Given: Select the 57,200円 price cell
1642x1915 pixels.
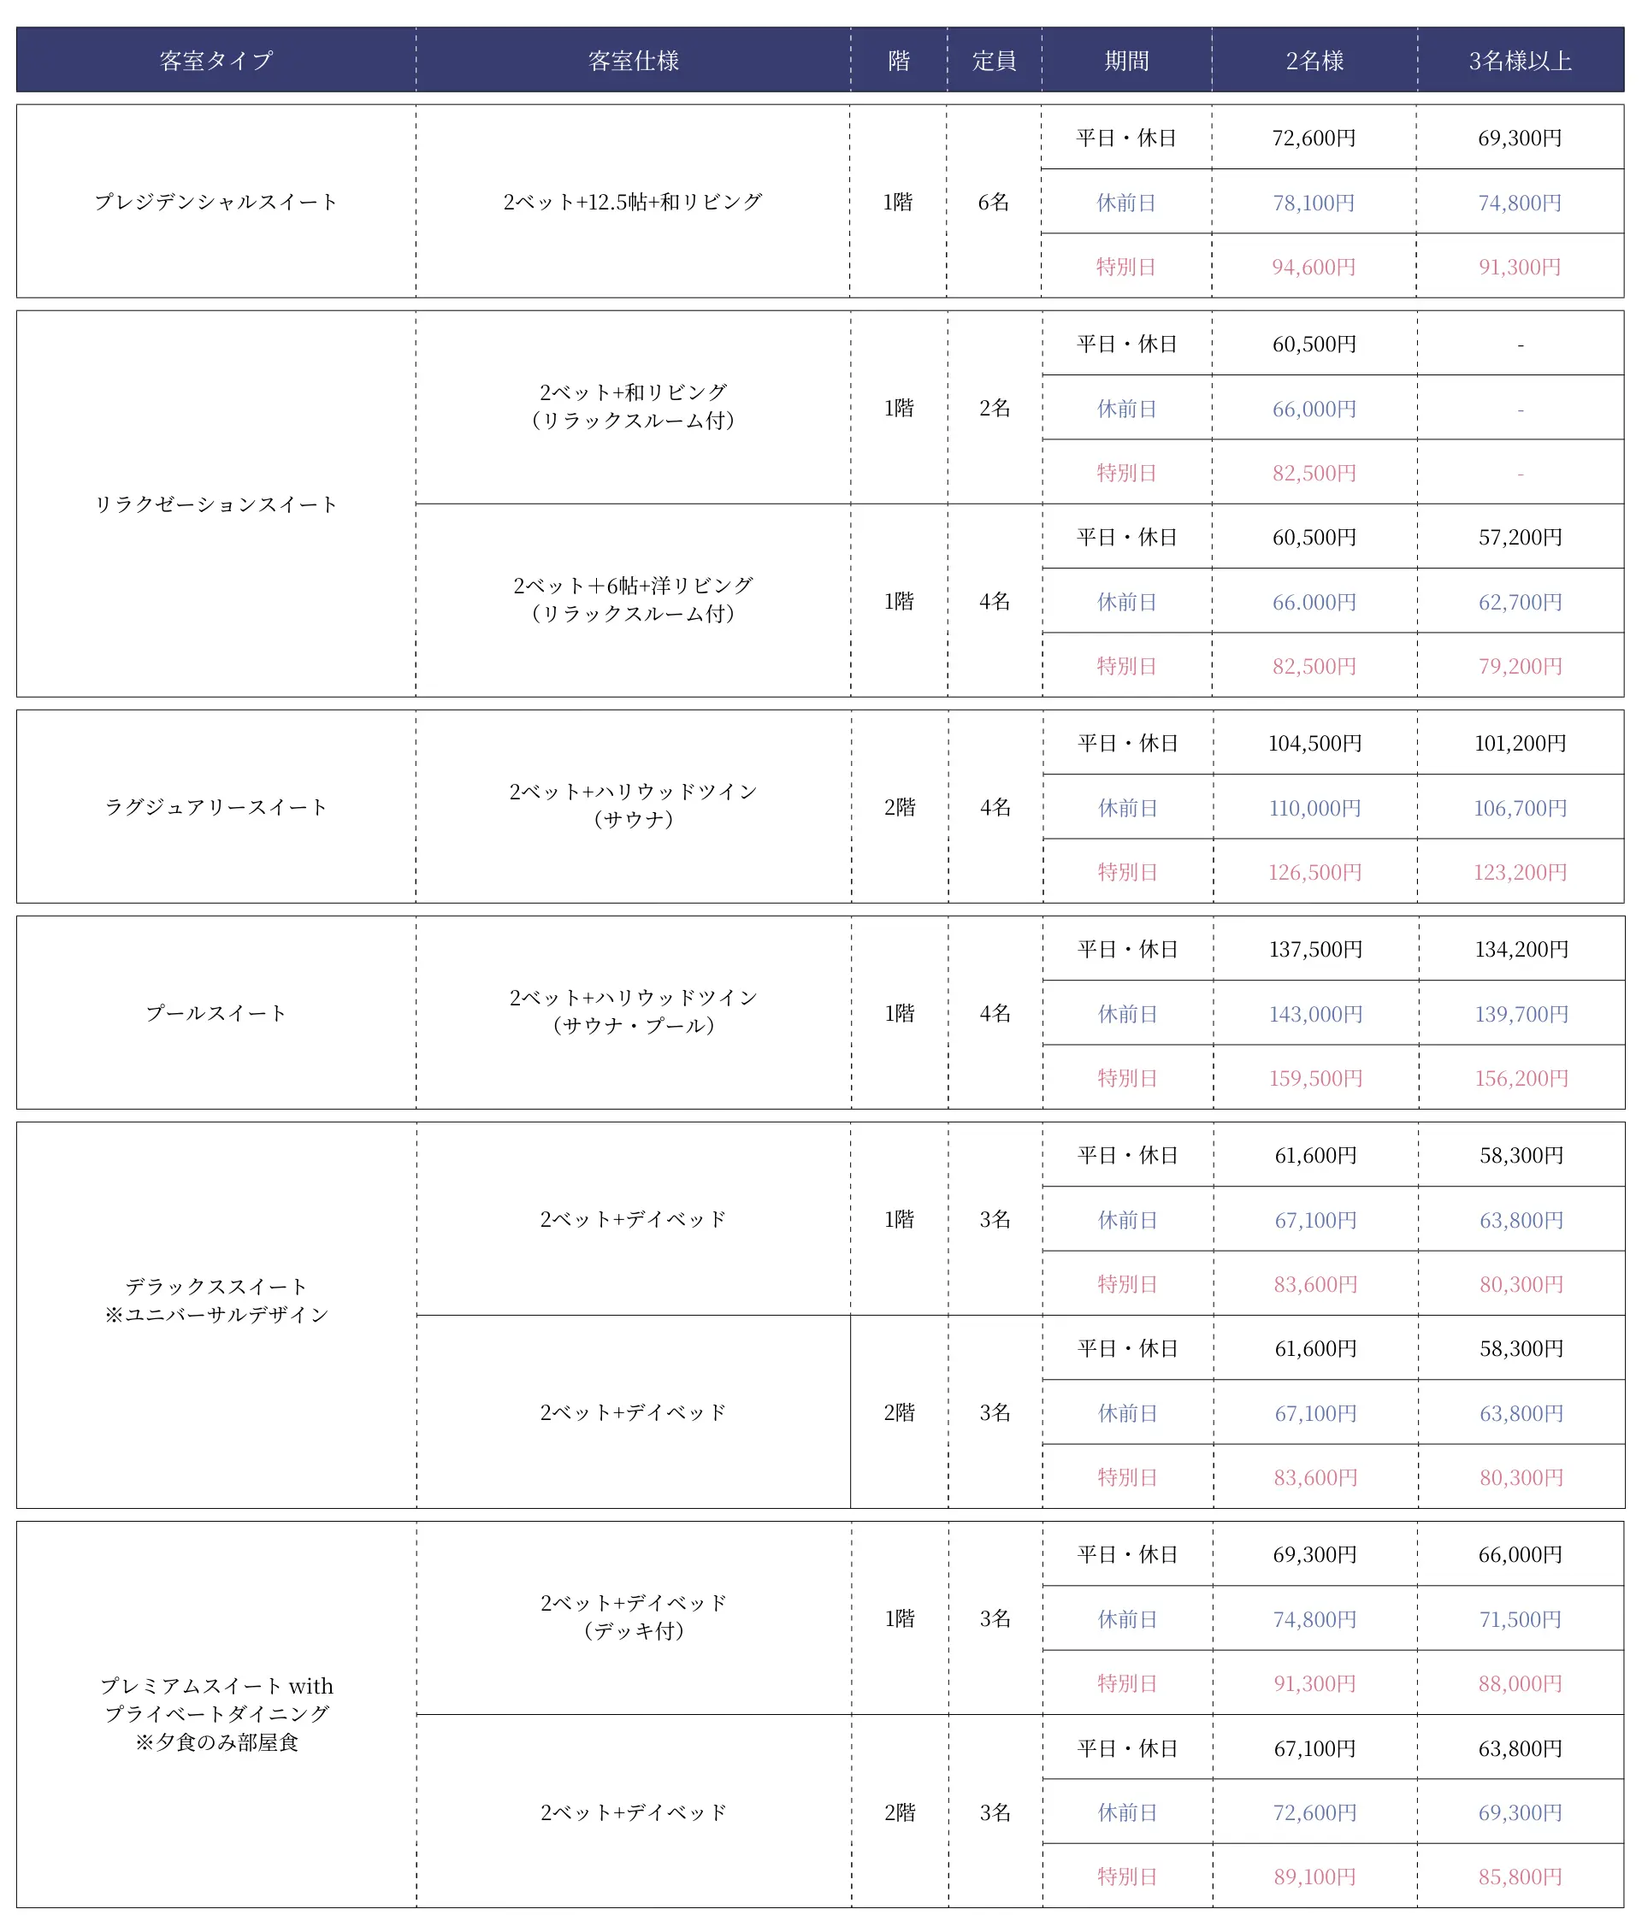Looking at the screenshot, I should (x=1520, y=537).
